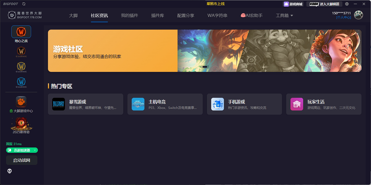Click the phone icon on 手机游戏 card
The image size is (371, 185).
pos(217,104)
